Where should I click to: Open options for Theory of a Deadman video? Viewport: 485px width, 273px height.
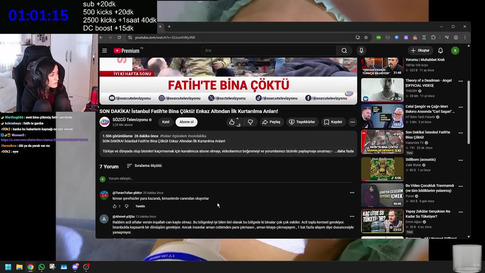point(461,81)
